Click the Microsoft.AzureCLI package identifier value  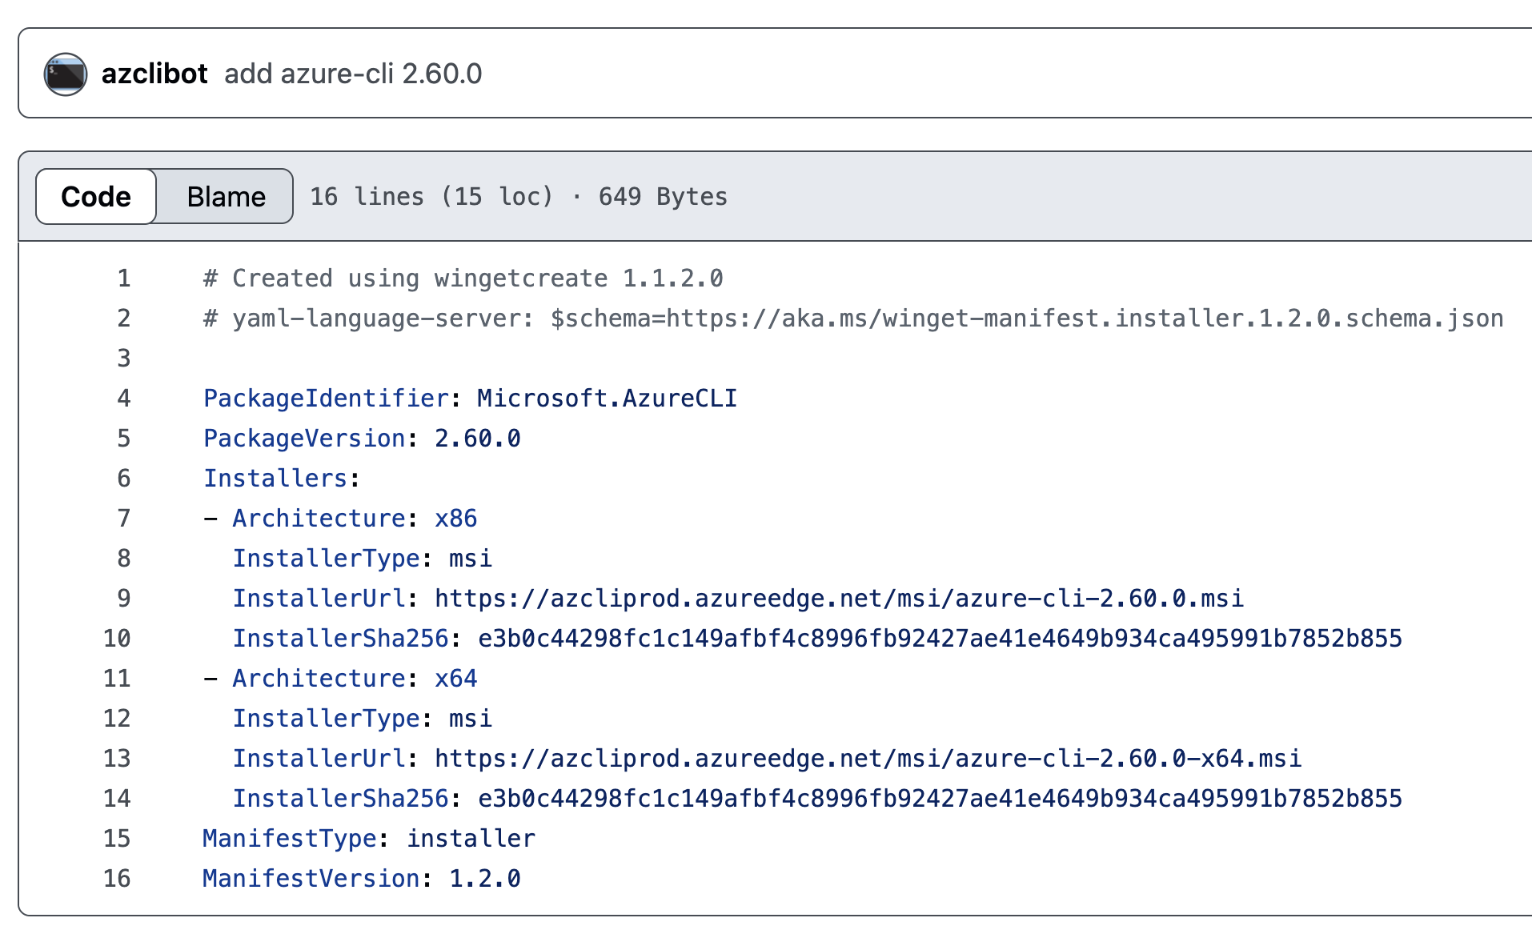[607, 399]
